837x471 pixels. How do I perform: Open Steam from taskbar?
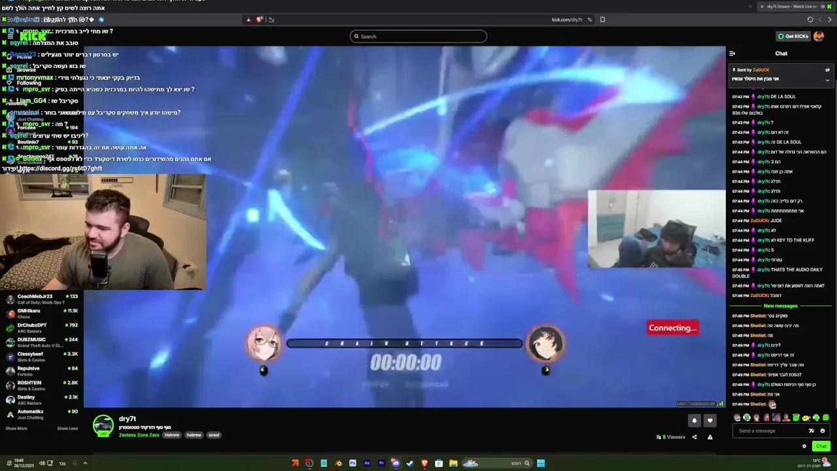[x=410, y=463]
